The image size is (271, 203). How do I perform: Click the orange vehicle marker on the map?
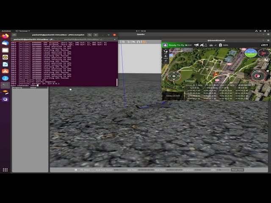(x=216, y=74)
